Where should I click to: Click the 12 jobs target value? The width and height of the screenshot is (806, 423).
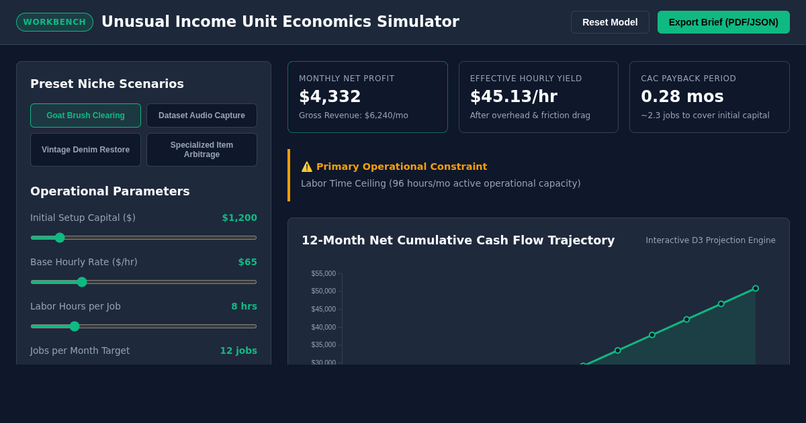click(x=238, y=350)
